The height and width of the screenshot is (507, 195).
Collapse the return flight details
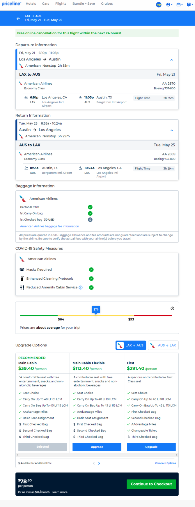click(172, 130)
